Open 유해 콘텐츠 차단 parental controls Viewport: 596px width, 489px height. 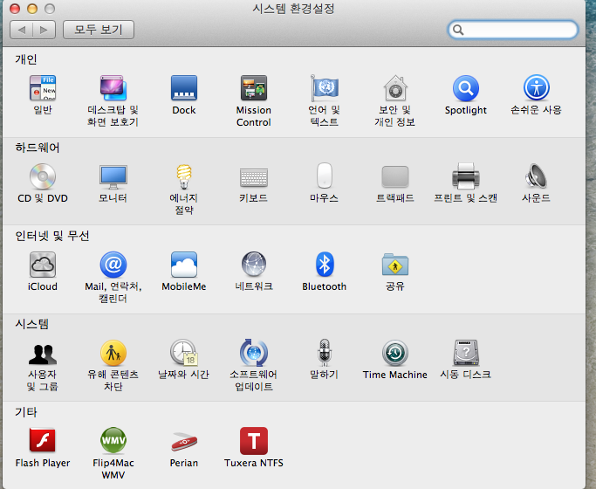tap(113, 353)
